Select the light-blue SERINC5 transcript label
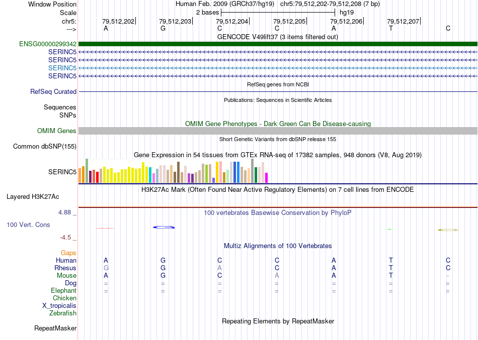The image size is (478, 340). pos(62,68)
